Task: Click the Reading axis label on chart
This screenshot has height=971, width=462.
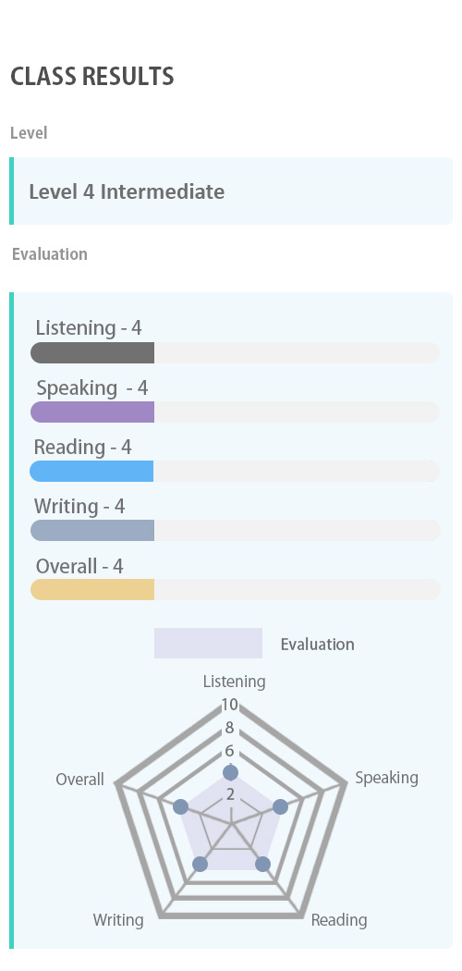Action: click(339, 921)
